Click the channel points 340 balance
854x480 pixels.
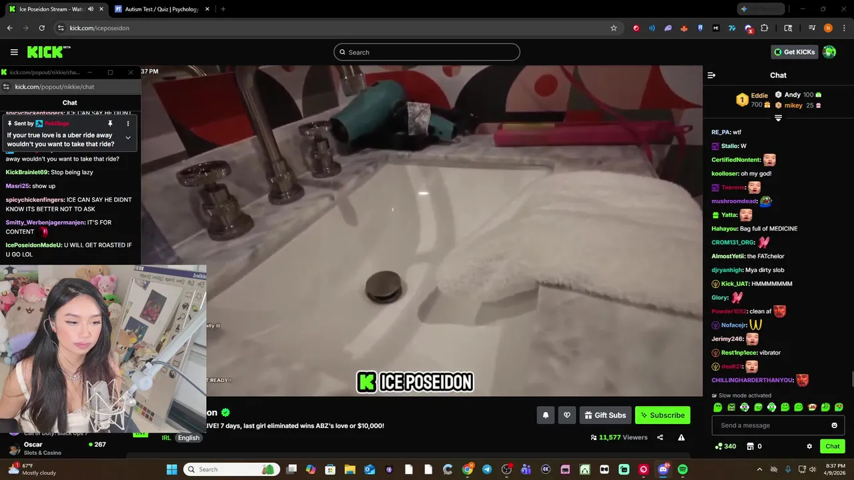(x=725, y=446)
